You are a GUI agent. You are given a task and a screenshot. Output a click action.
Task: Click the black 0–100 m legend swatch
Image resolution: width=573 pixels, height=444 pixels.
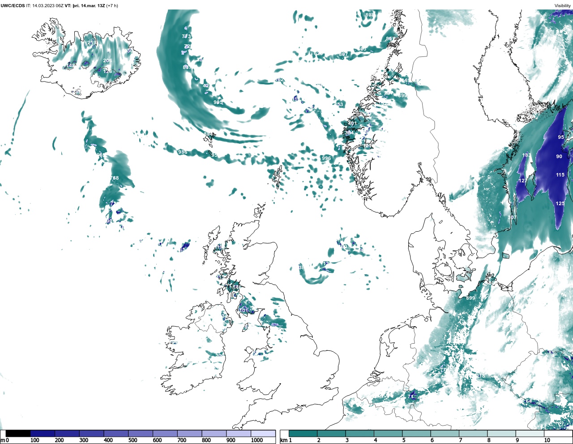coord(18,434)
